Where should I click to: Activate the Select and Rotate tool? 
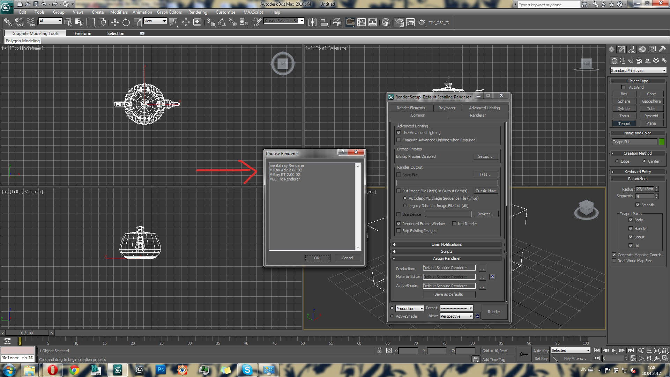click(x=126, y=22)
